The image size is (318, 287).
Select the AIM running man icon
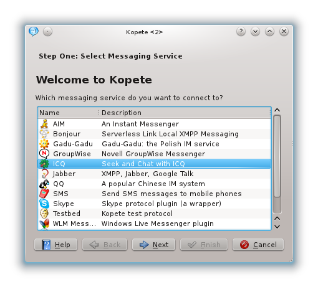point(44,124)
